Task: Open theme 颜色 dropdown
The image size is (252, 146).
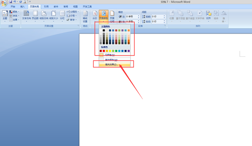Action: (14, 12)
